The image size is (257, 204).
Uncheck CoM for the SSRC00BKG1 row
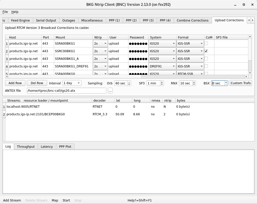tap(206, 51)
